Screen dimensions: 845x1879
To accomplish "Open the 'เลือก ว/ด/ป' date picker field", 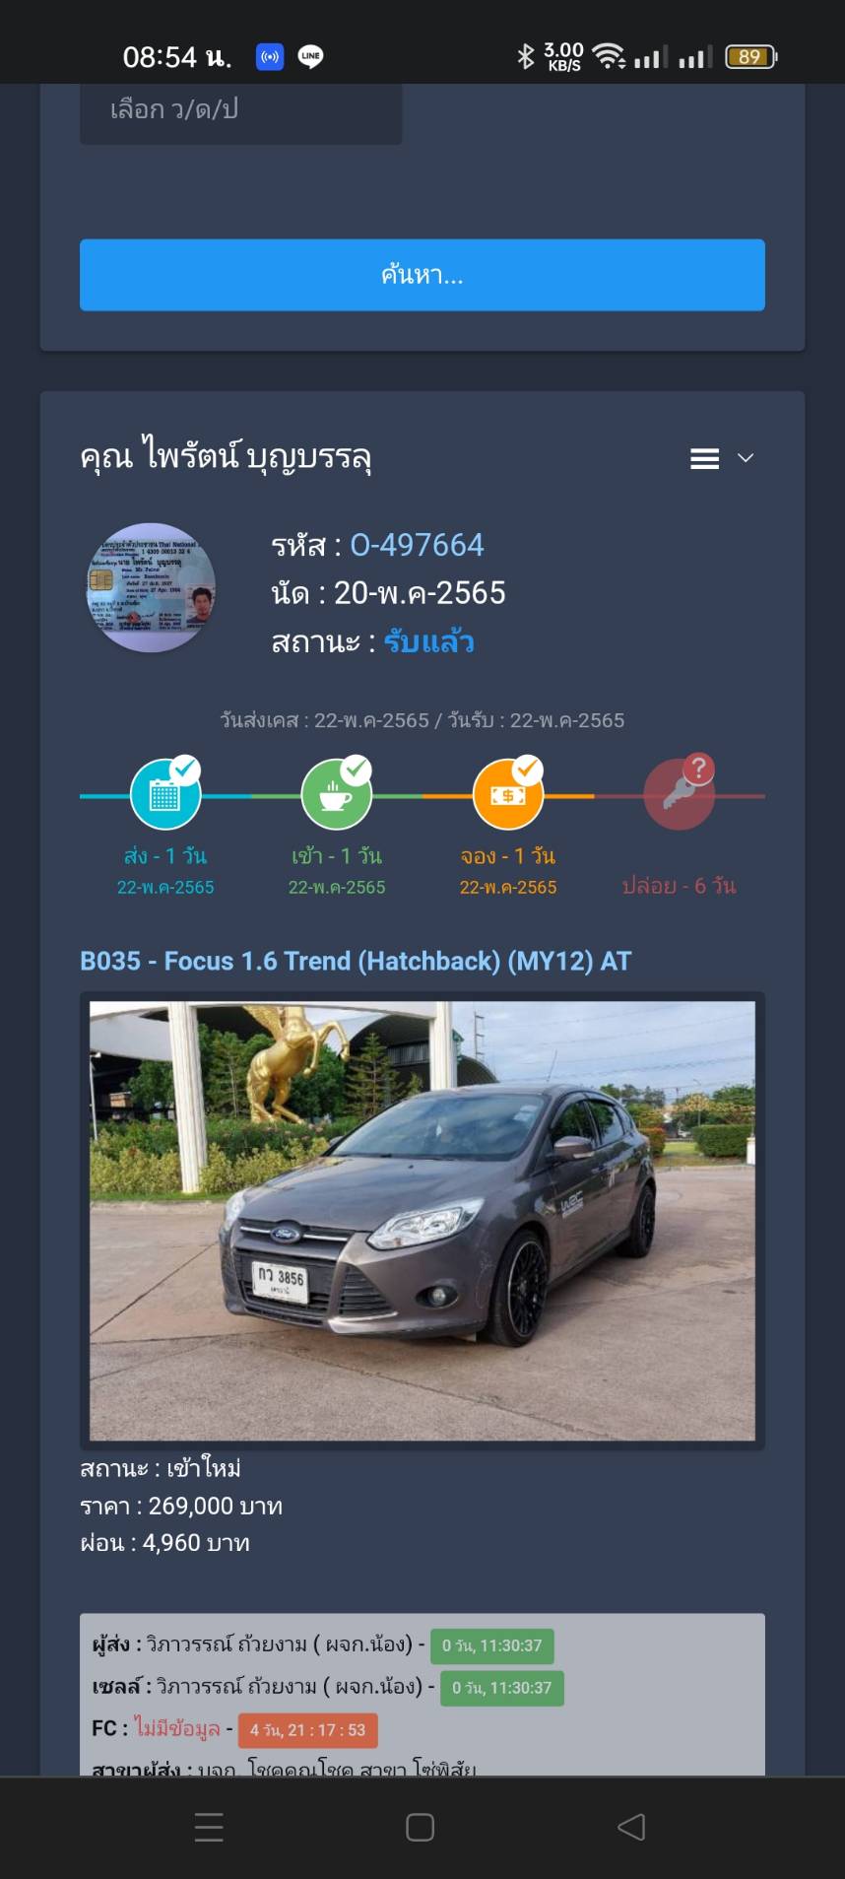I will click(x=240, y=113).
